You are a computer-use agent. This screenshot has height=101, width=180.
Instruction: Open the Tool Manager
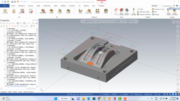tap(134, 12)
